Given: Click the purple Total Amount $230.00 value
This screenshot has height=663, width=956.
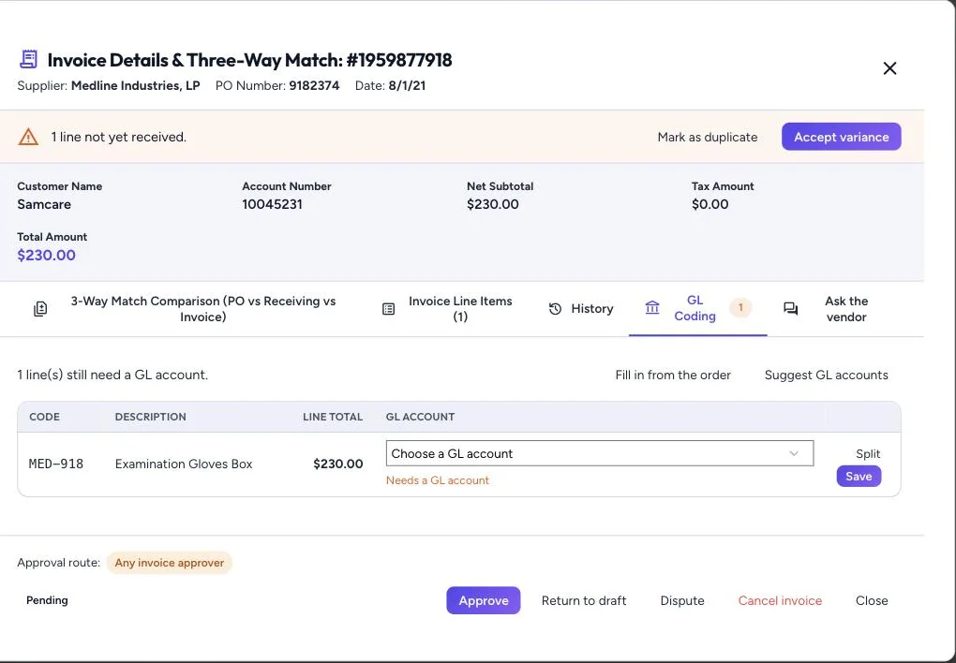Looking at the screenshot, I should coord(46,255).
